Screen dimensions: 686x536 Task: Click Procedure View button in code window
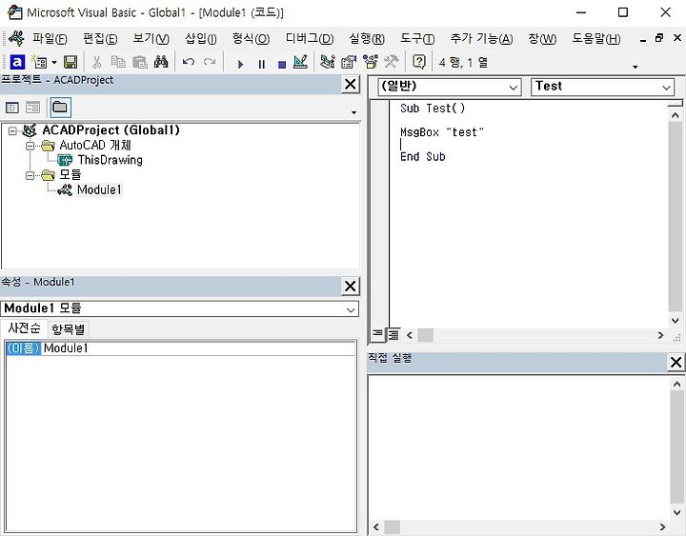click(377, 334)
